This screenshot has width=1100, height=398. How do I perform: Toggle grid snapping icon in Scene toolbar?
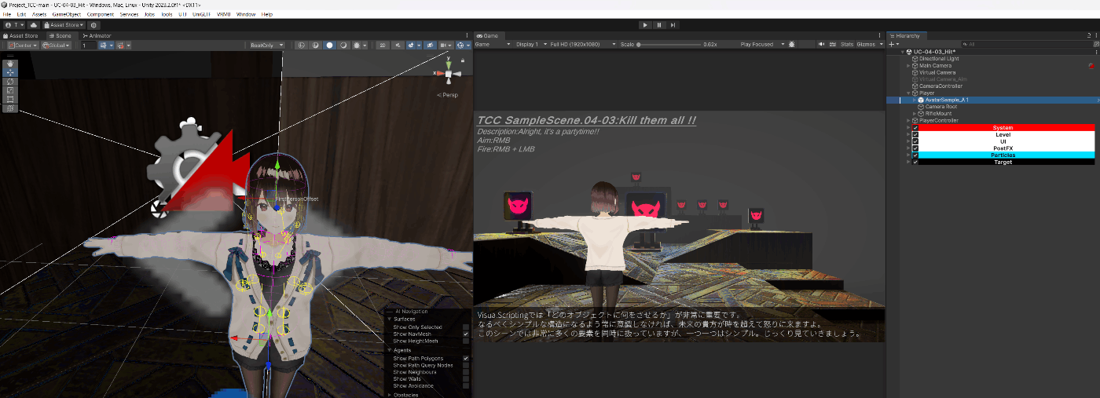(x=104, y=46)
